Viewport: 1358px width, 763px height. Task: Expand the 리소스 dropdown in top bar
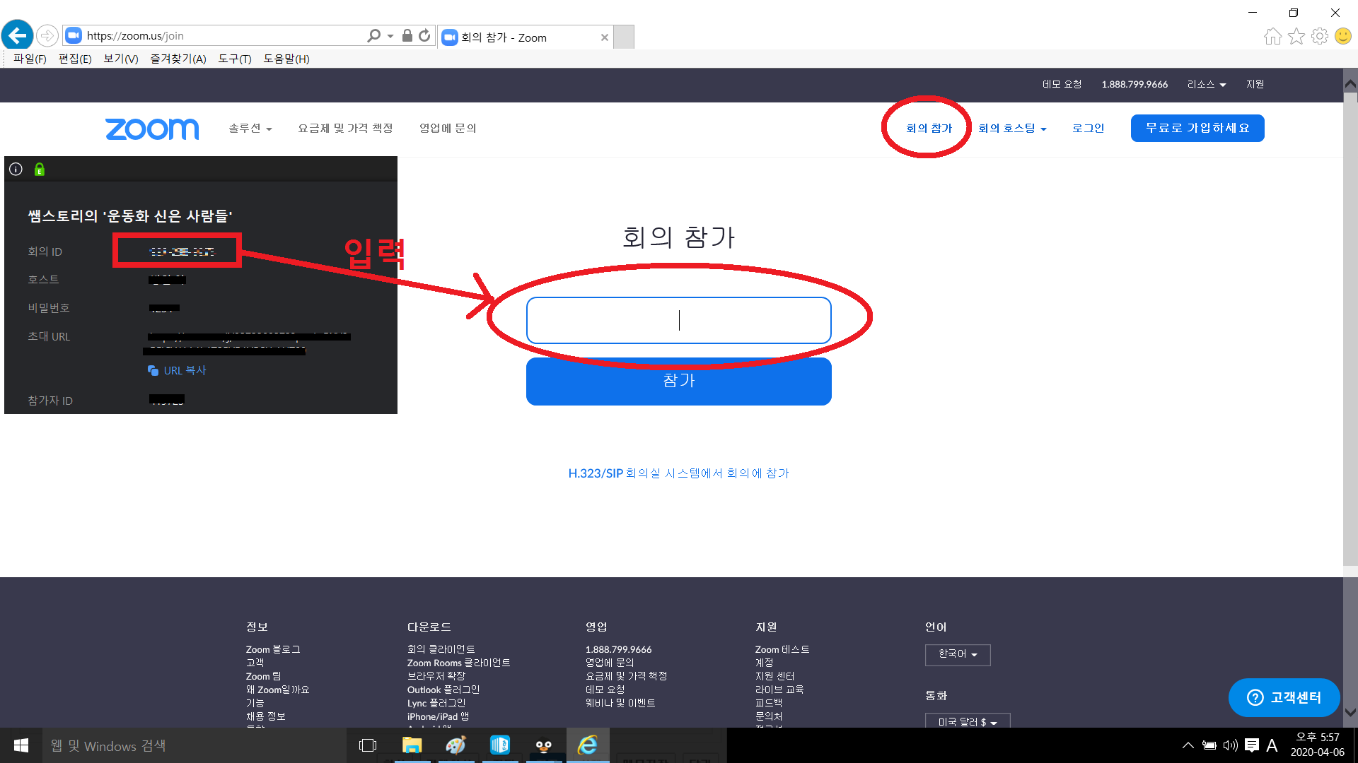pos(1206,84)
